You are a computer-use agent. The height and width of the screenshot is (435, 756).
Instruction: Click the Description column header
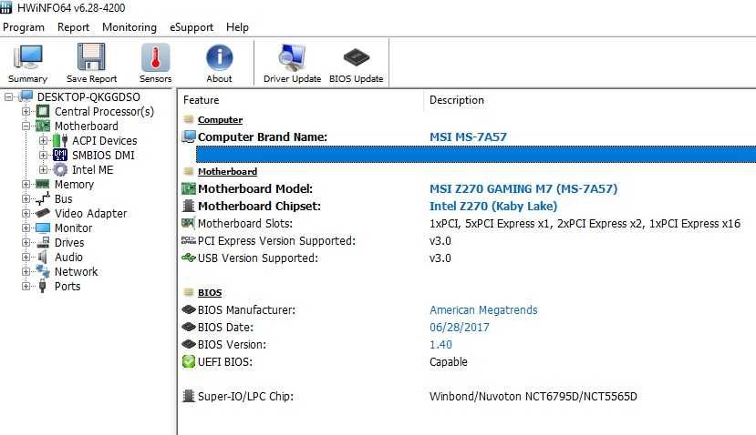457,100
